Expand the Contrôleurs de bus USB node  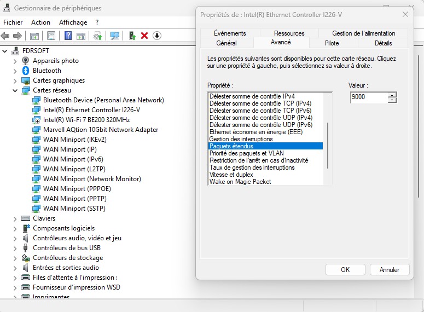pyautogui.click(x=15, y=248)
